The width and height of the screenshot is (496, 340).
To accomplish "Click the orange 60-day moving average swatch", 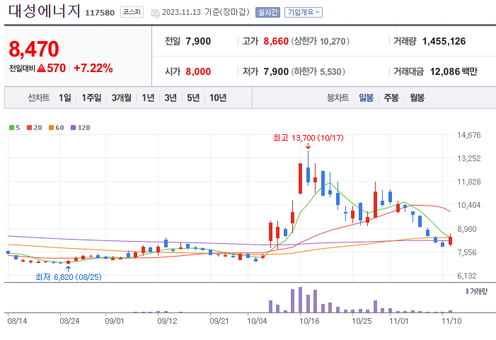I will [51, 128].
